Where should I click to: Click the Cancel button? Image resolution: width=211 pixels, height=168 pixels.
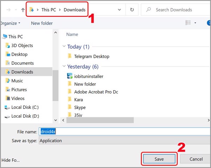click(196, 159)
